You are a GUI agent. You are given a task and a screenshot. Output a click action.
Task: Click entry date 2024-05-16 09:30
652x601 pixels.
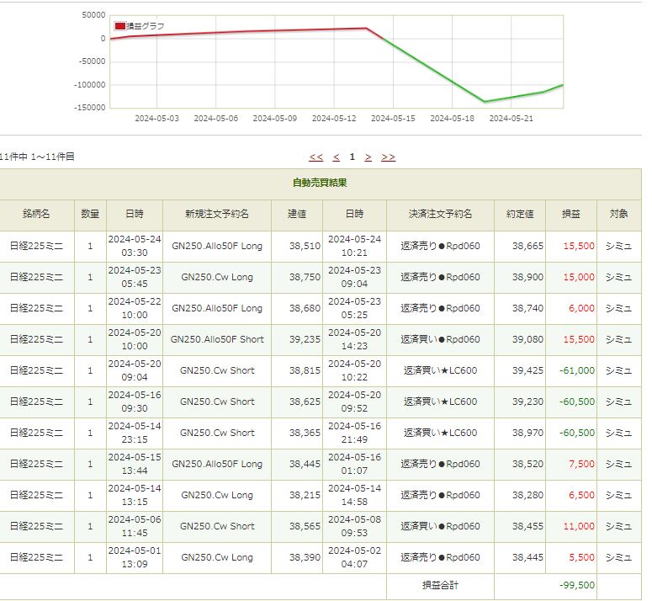click(135, 402)
